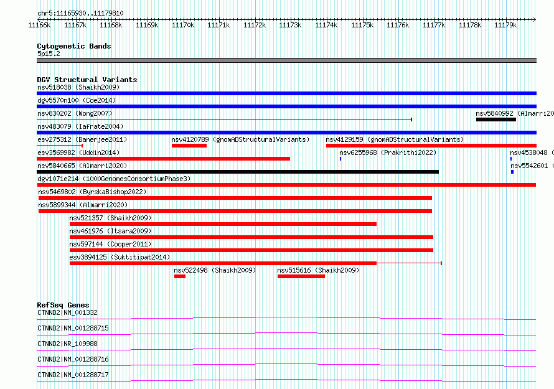This screenshot has width=554, height=389.
Task: Open the nsv830202 (Wong2007) variant label
Action: coord(75,113)
